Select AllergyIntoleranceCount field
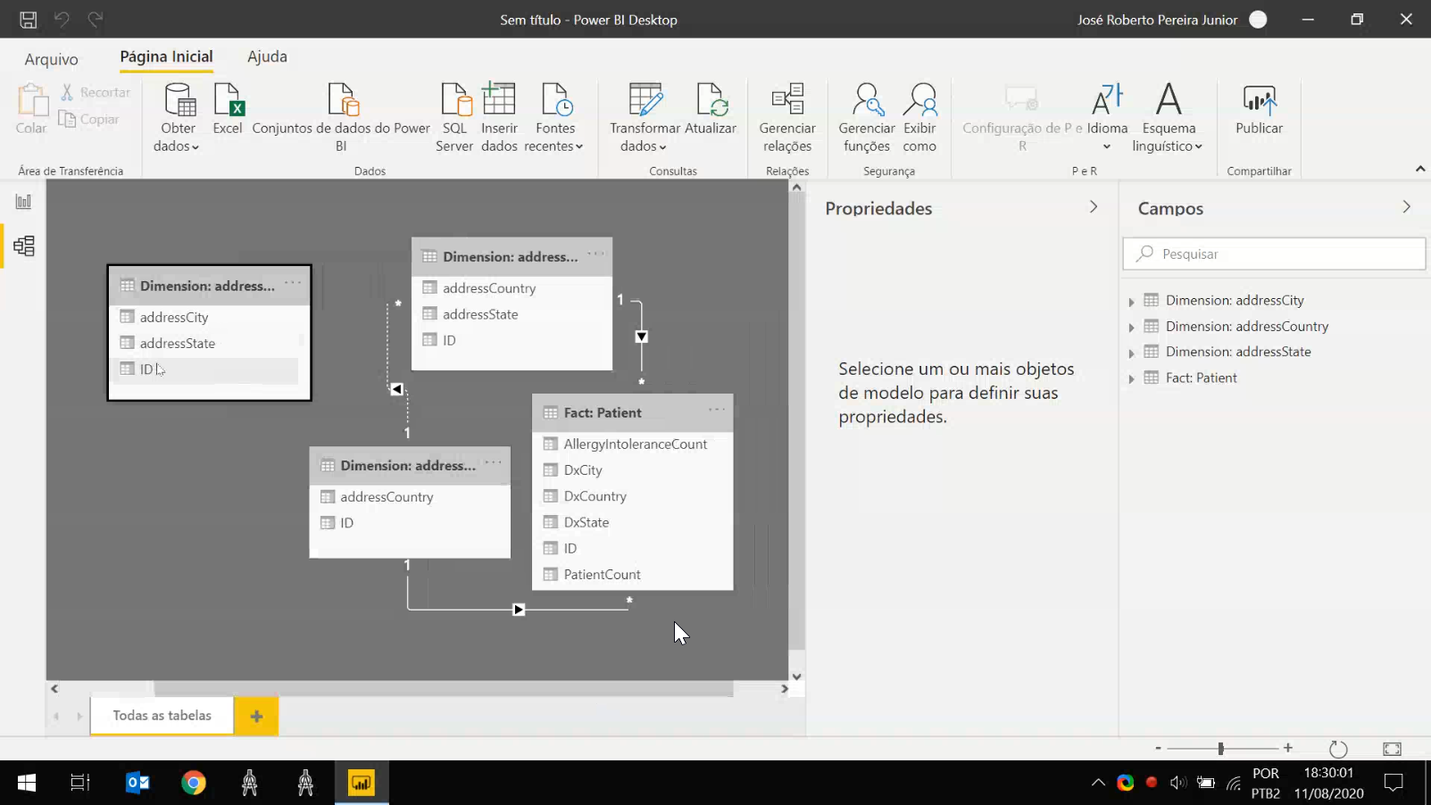The height and width of the screenshot is (805, 1431). tap(633, 444)
